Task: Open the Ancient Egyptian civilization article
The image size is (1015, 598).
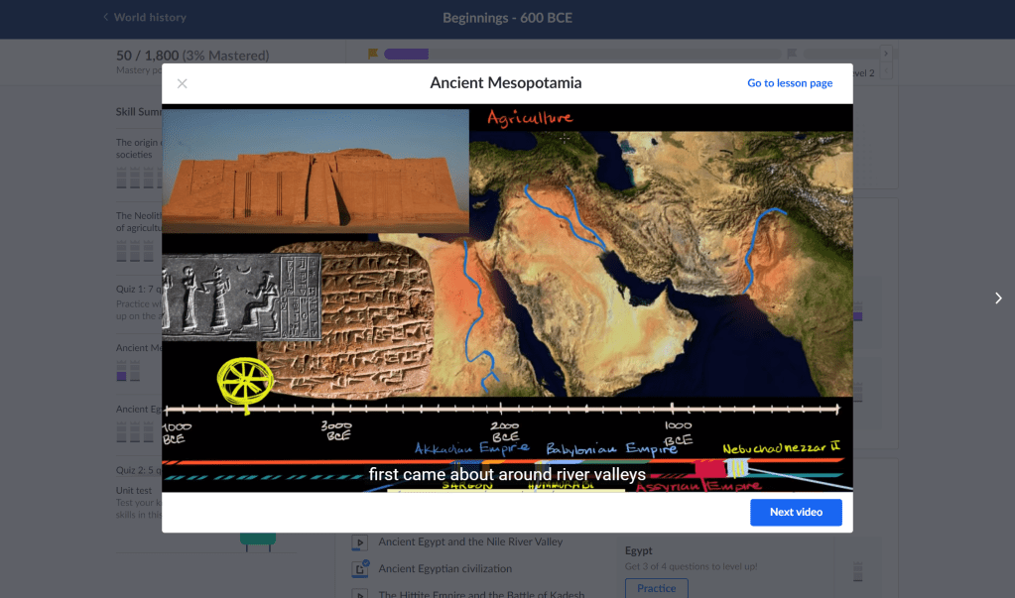Action: [445, 569]
